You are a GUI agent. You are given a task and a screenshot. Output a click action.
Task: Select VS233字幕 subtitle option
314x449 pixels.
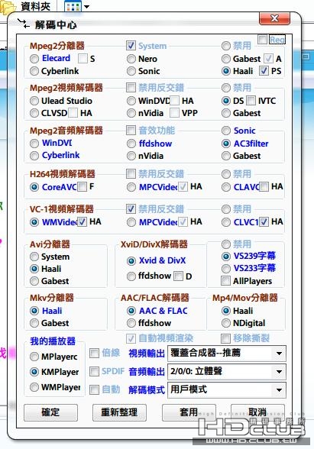coord(226,268)
